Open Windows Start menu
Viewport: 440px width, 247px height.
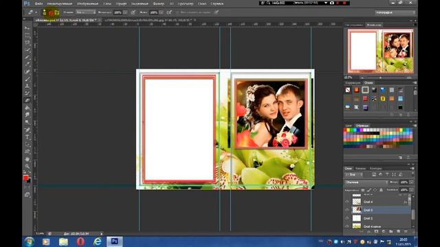[x=29, y=242]
